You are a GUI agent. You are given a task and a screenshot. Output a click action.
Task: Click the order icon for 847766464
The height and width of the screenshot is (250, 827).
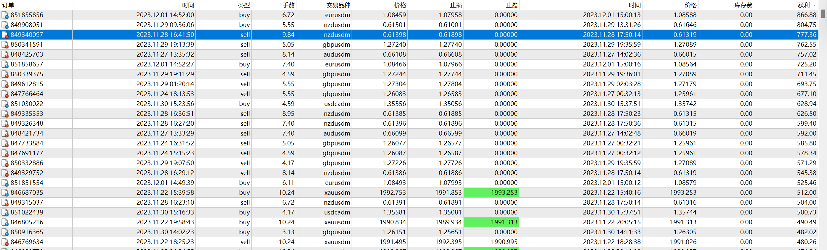pyautogui.click(x=5, y=94)
